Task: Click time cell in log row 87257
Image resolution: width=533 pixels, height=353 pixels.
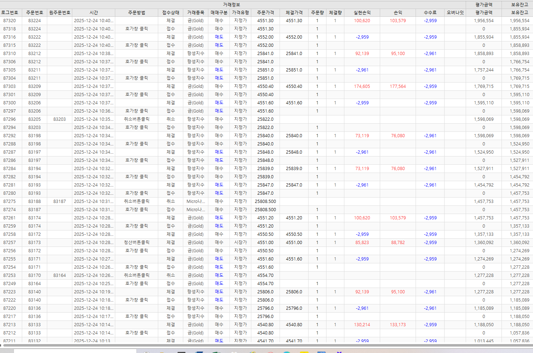Action: (94, 243)
